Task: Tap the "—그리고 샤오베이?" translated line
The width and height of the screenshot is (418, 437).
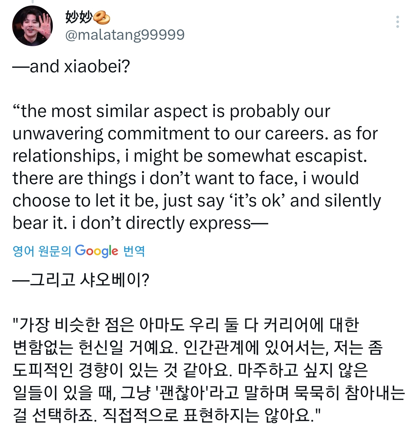Action: 81,280
